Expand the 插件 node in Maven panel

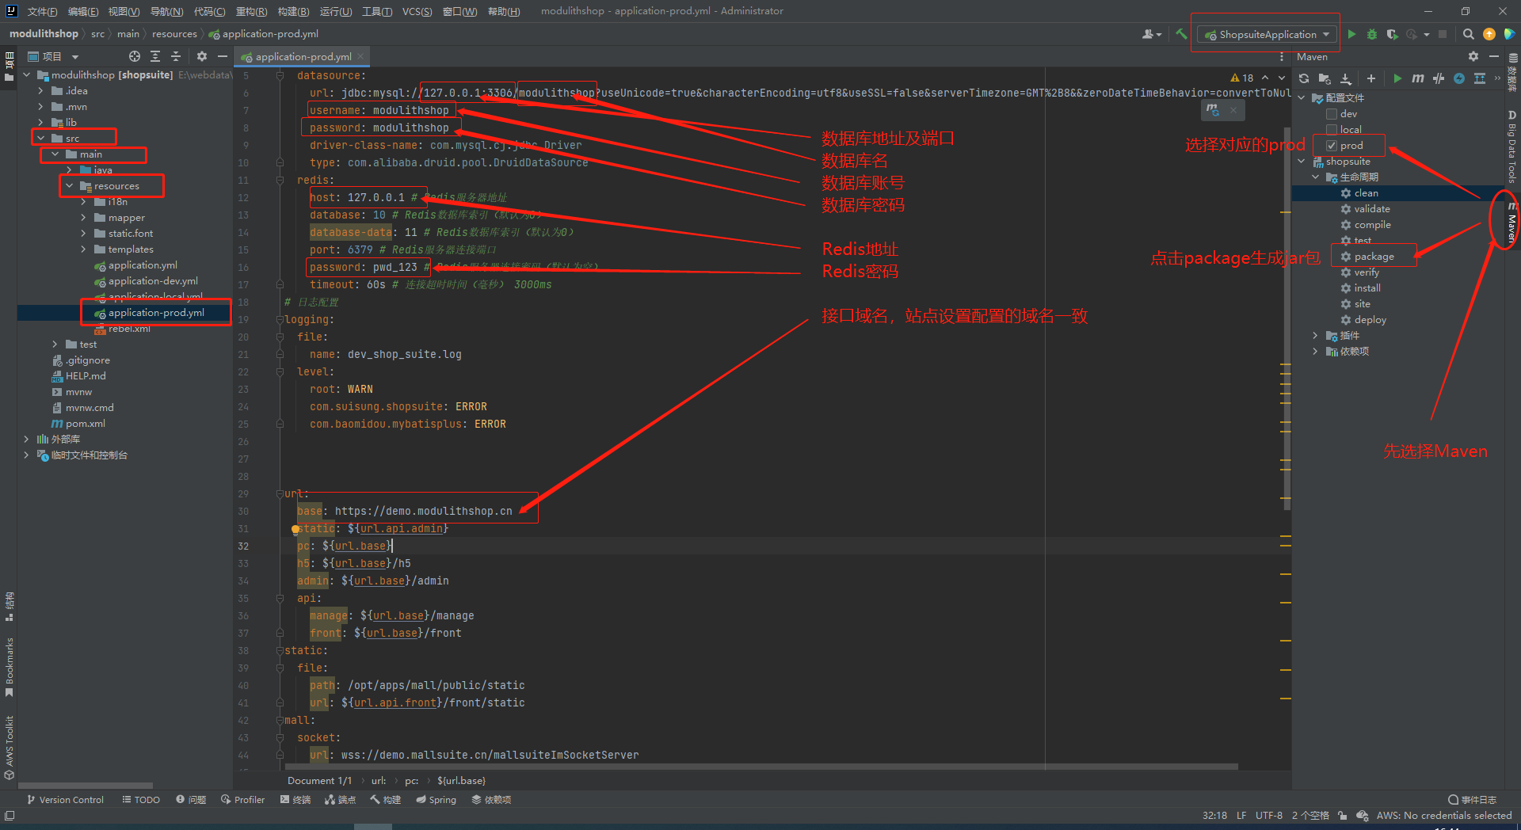[x=1316, y=336]
